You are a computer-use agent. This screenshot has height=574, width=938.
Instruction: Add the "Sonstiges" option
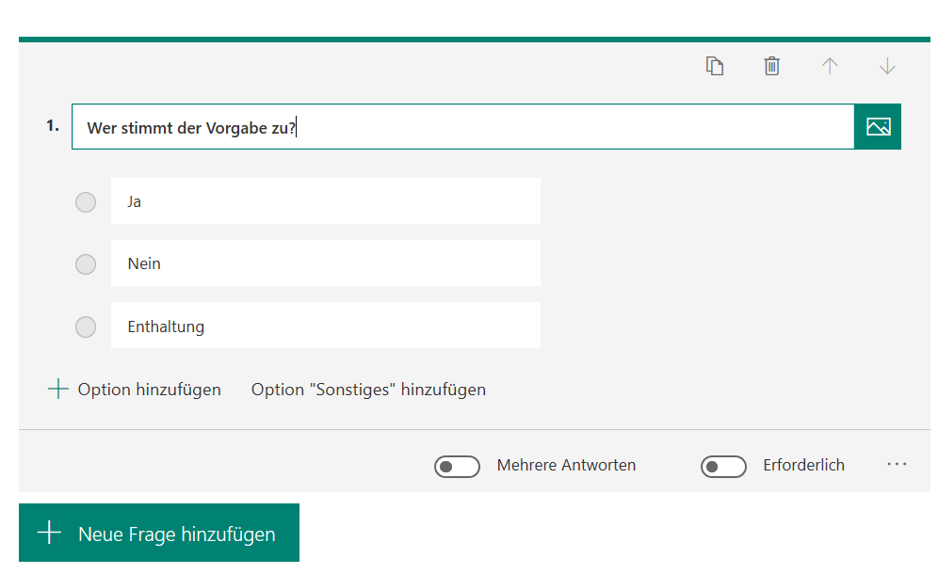368,390
